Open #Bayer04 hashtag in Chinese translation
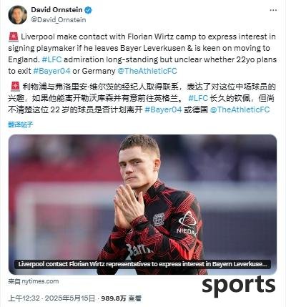 (x=163, y=109)
